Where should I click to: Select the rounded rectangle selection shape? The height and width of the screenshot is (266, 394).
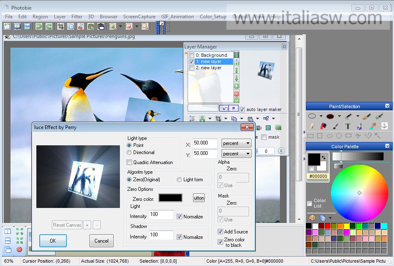pos(348,136)
